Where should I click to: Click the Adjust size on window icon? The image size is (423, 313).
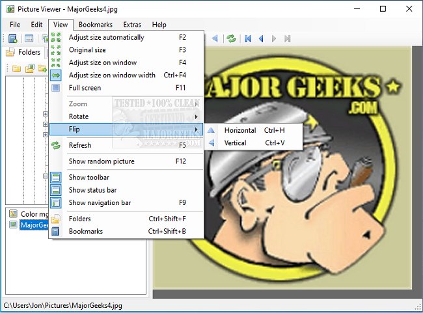pos(55,62)
